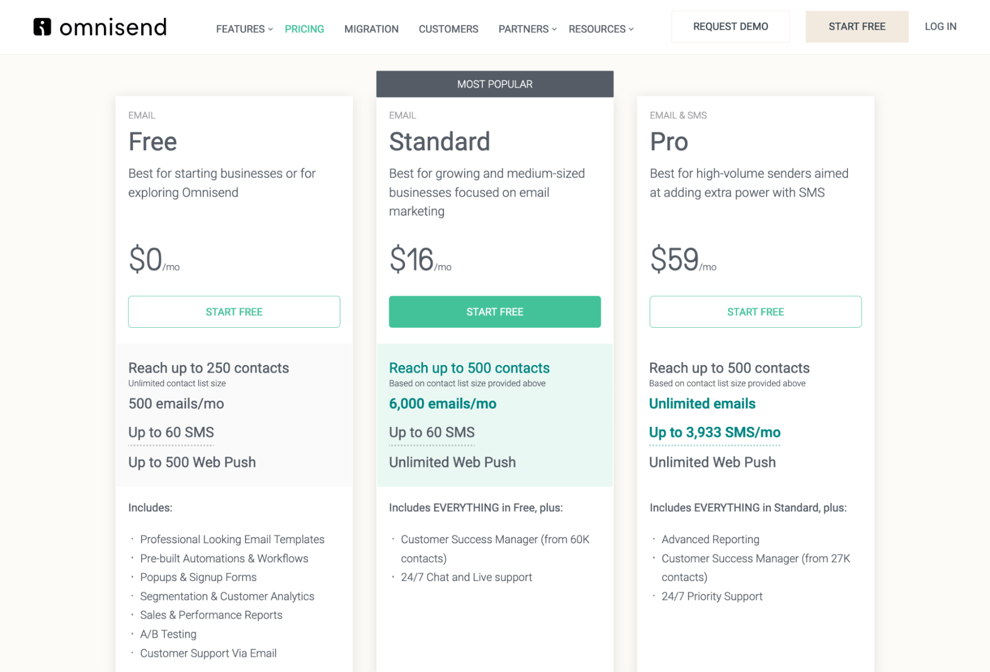Start the Pro plan for free
Image resolution: width=990 pixels, height=672 pixels.
tap(755, 311)
